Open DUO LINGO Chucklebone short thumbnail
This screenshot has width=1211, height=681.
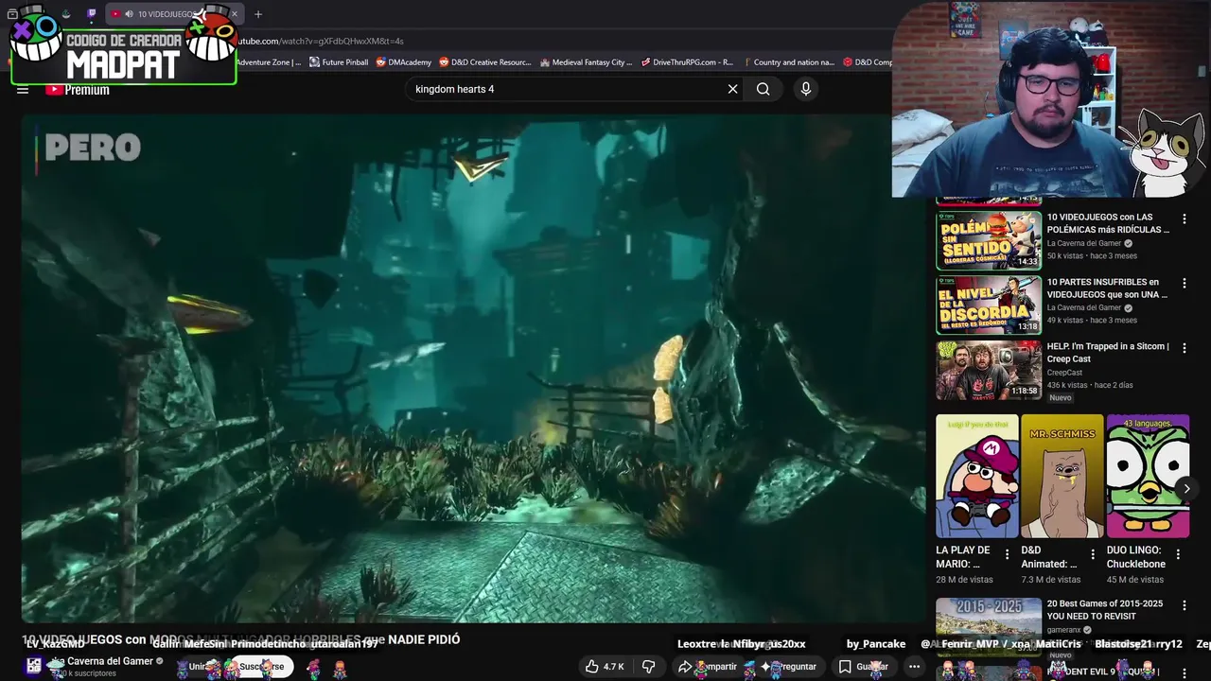[x=1148, y=476]
